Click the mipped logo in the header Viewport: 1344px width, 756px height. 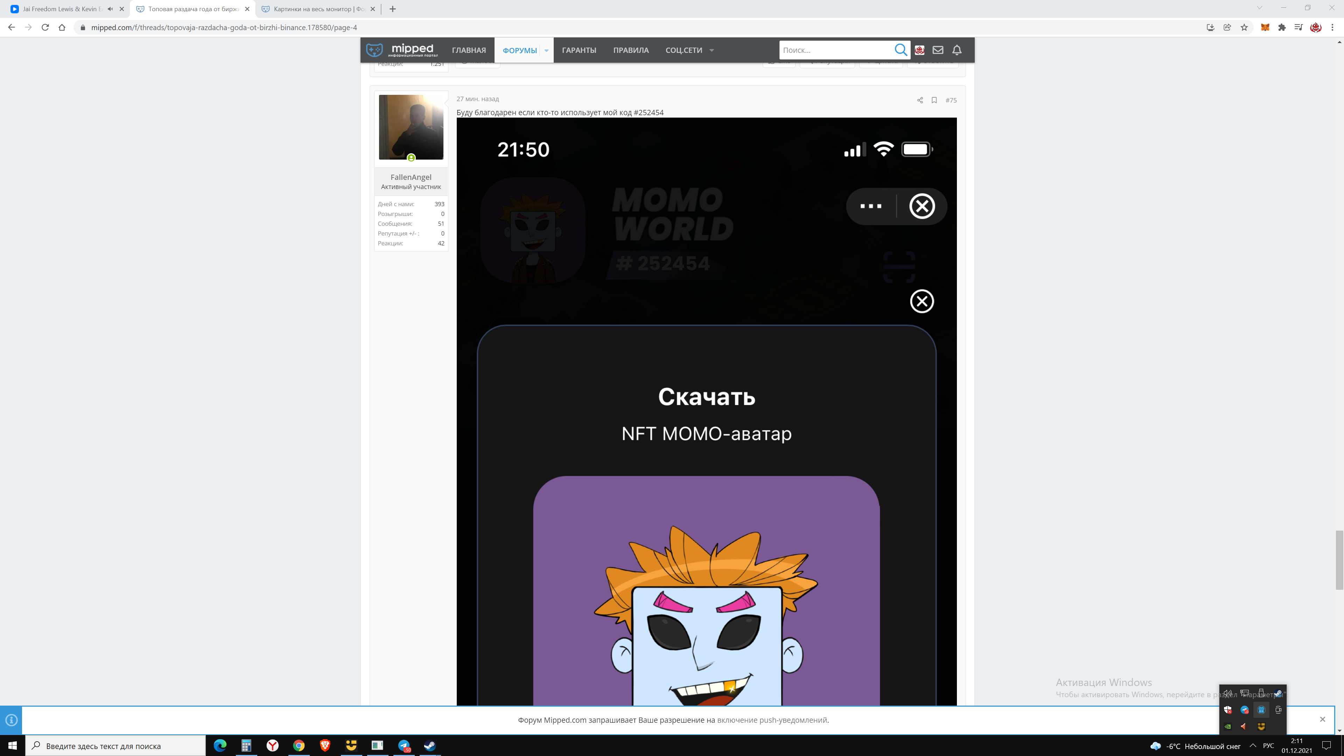click(x=402, y=50)
